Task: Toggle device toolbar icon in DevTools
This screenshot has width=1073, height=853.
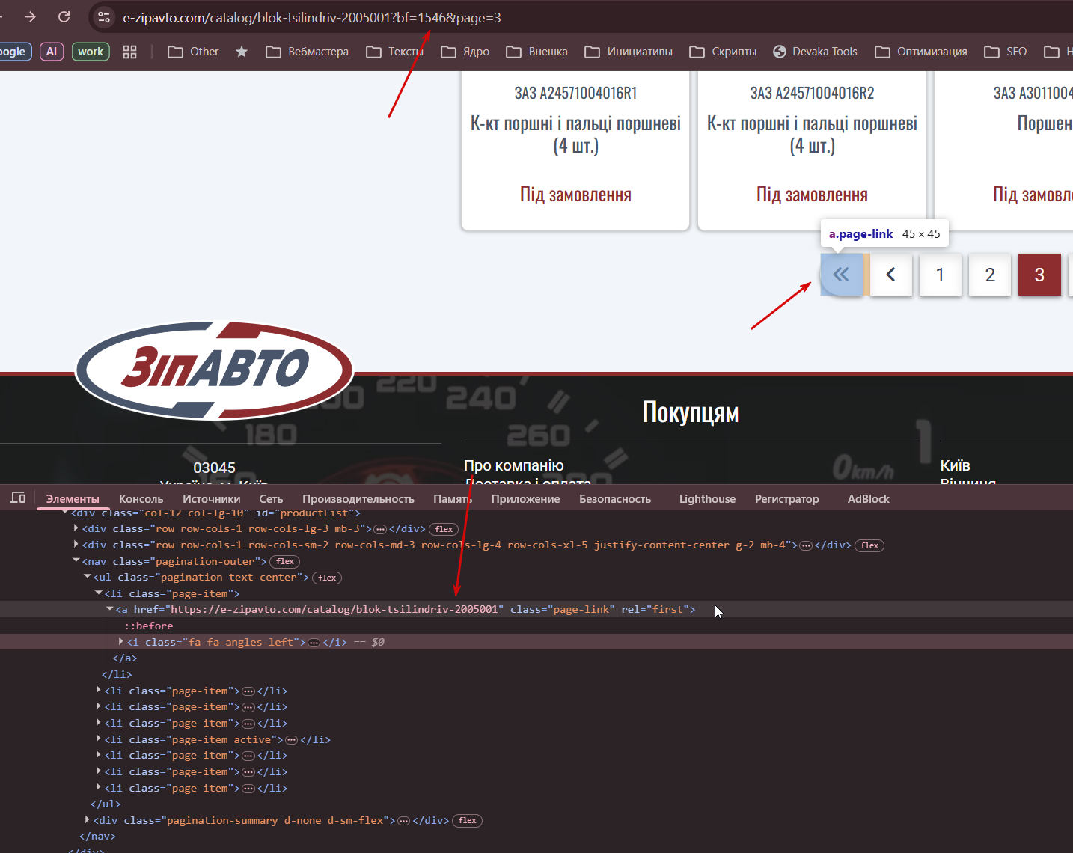Action: coord(18,498)
